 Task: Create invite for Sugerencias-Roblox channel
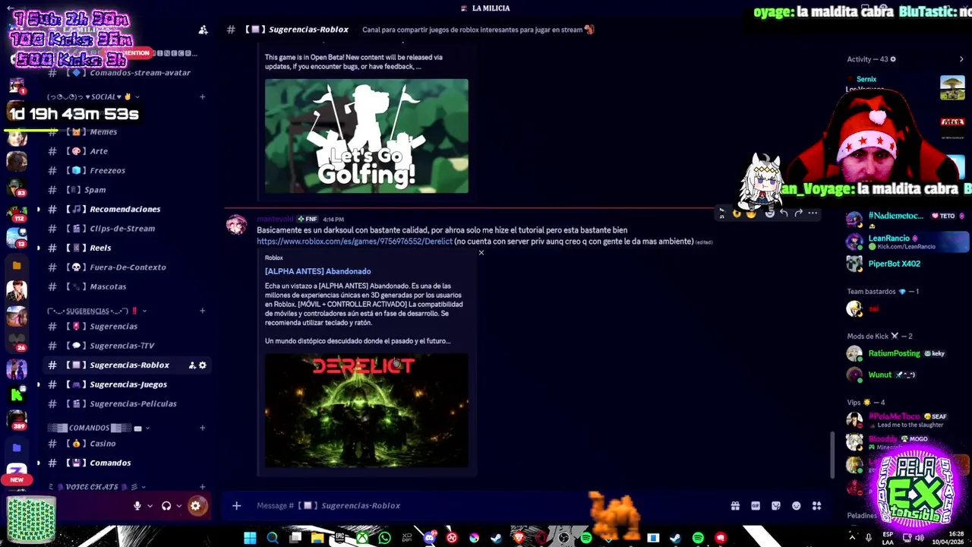pos(192,365)
